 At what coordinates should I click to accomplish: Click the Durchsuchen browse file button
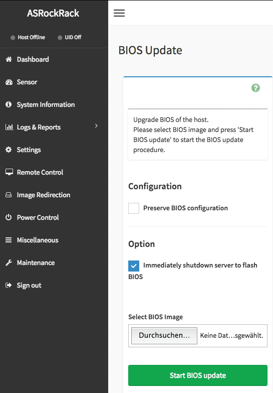(x=164, y=336)
